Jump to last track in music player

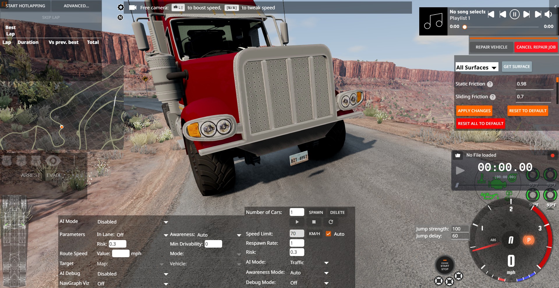tap(538, 14)
